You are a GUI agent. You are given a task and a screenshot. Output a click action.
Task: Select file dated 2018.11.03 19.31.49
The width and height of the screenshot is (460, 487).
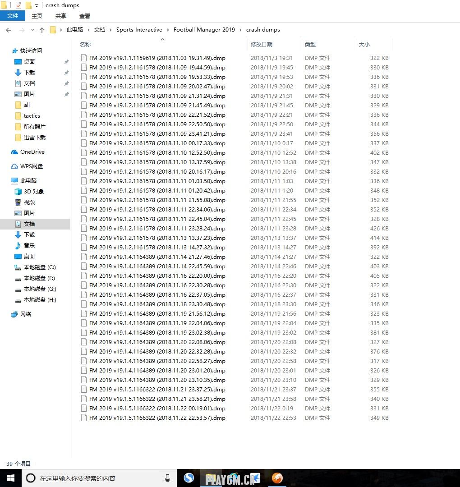pyautogui.click(x=157, y=58)
